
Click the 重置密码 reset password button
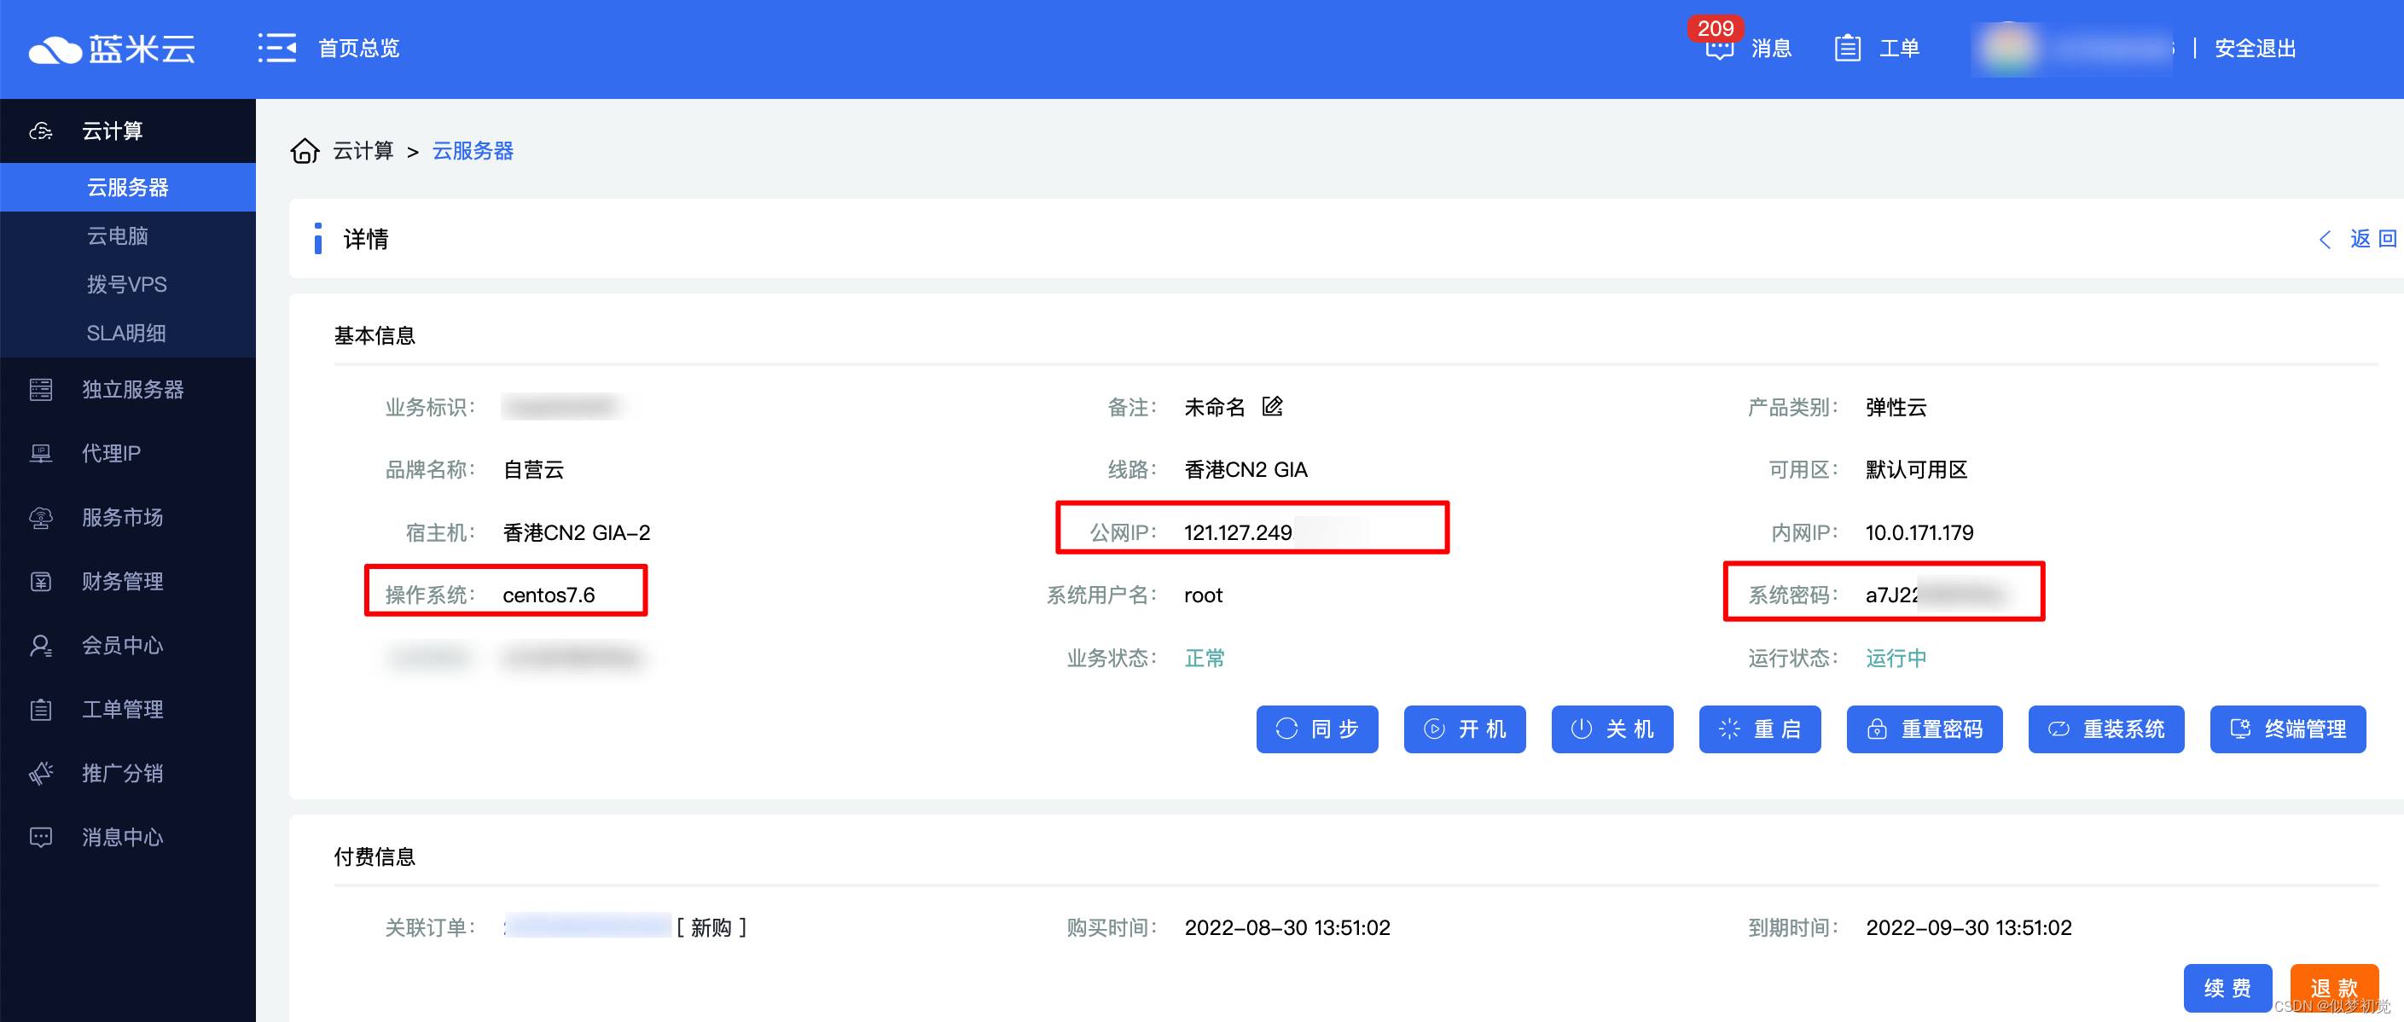(1924, 729)
